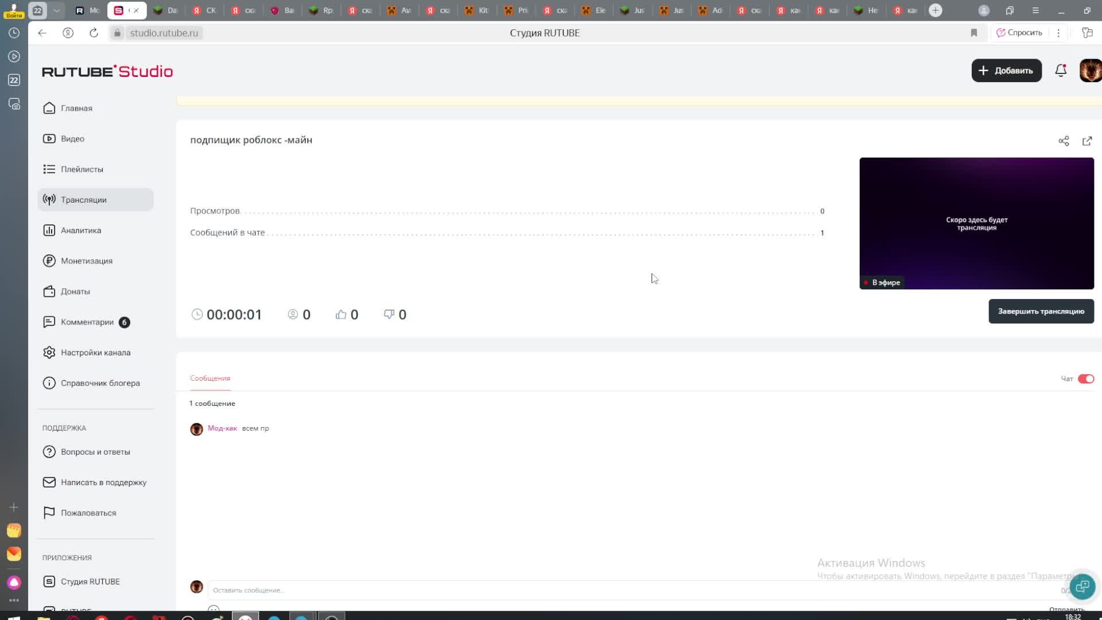Click the browser reload icon
The height and width of the screenshot is (620, 1102).
(x=94, y=33)
